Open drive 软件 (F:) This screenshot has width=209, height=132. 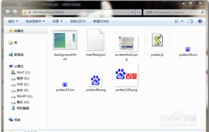pos(22,90)
